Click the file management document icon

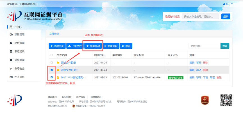click(11, 43)
